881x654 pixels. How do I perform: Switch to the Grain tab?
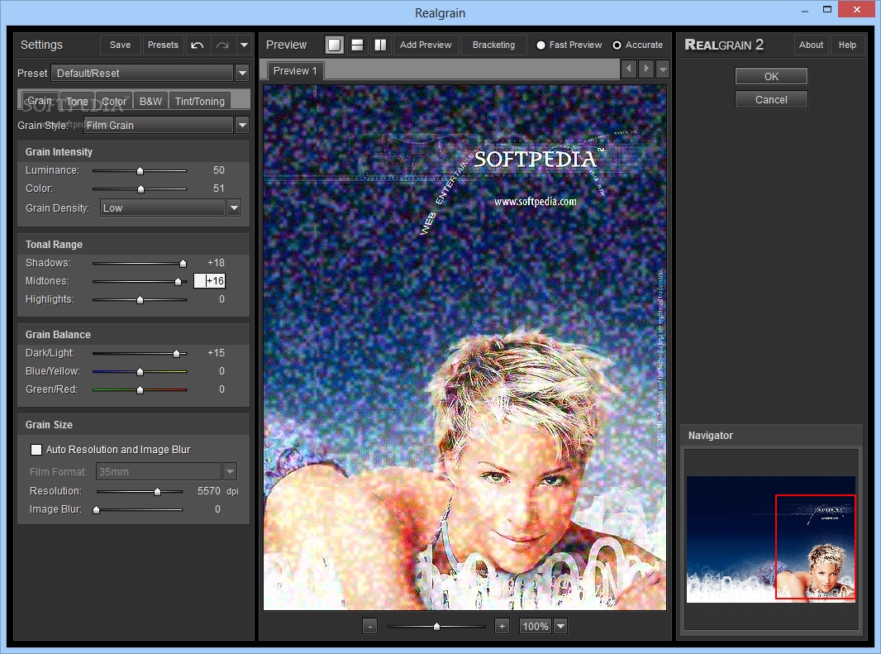[40, 101]
